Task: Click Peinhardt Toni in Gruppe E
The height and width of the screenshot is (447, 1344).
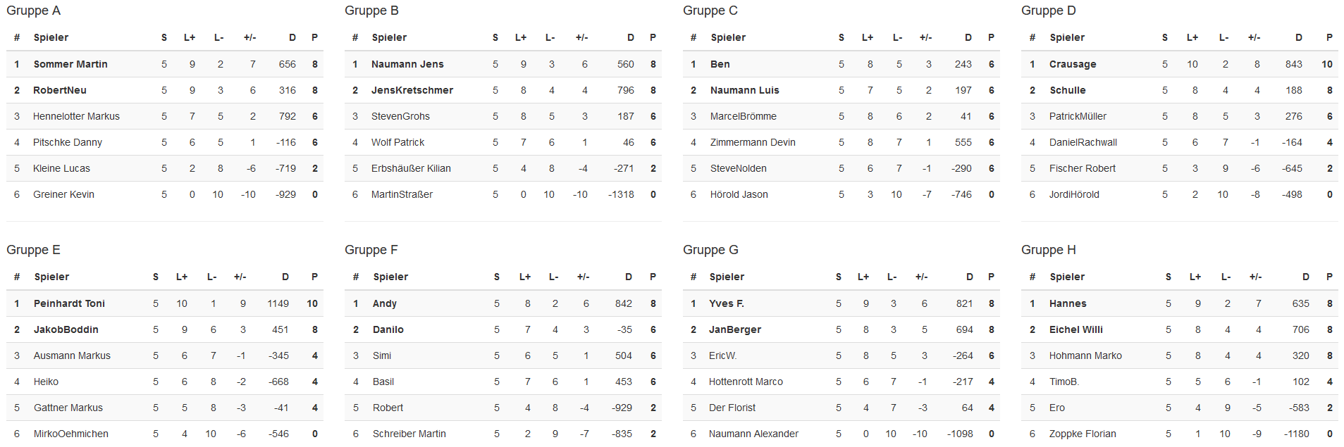Action: click(69, 303)
